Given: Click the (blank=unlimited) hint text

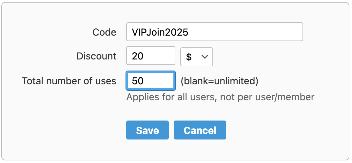Looking at the screenshot, I should tap(219, 81).
